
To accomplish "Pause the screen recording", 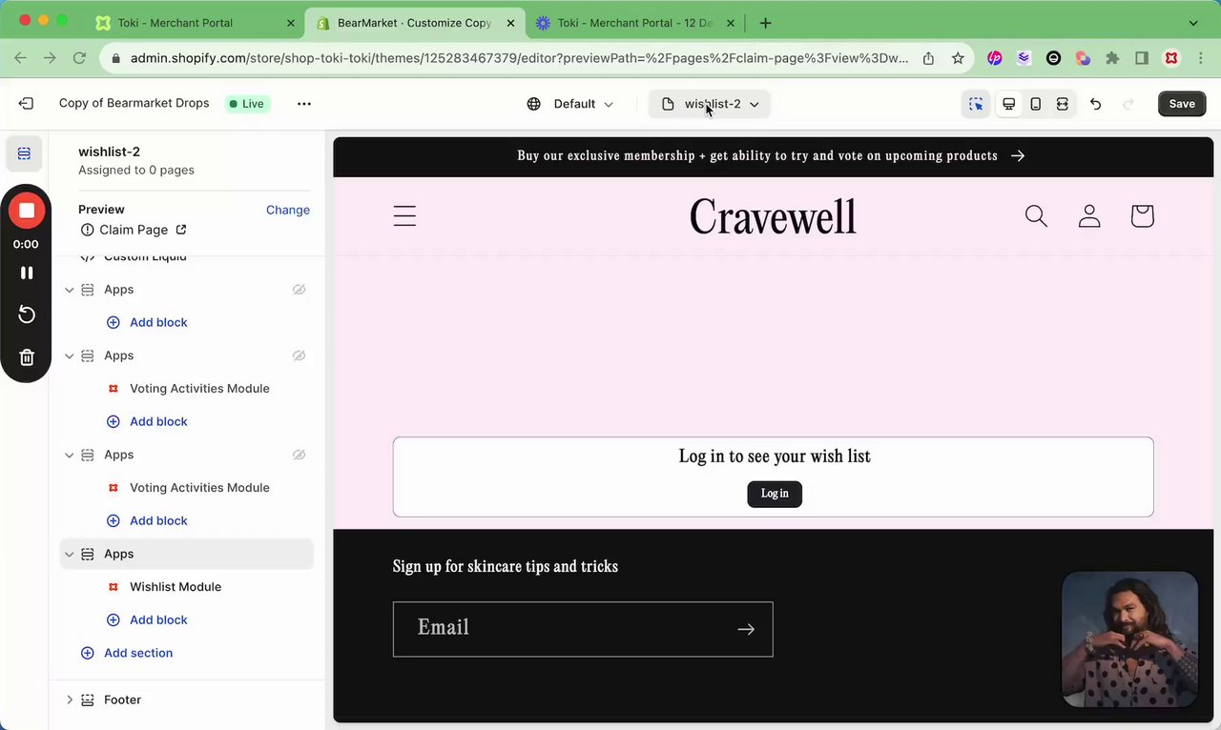I will pos(27,273).
